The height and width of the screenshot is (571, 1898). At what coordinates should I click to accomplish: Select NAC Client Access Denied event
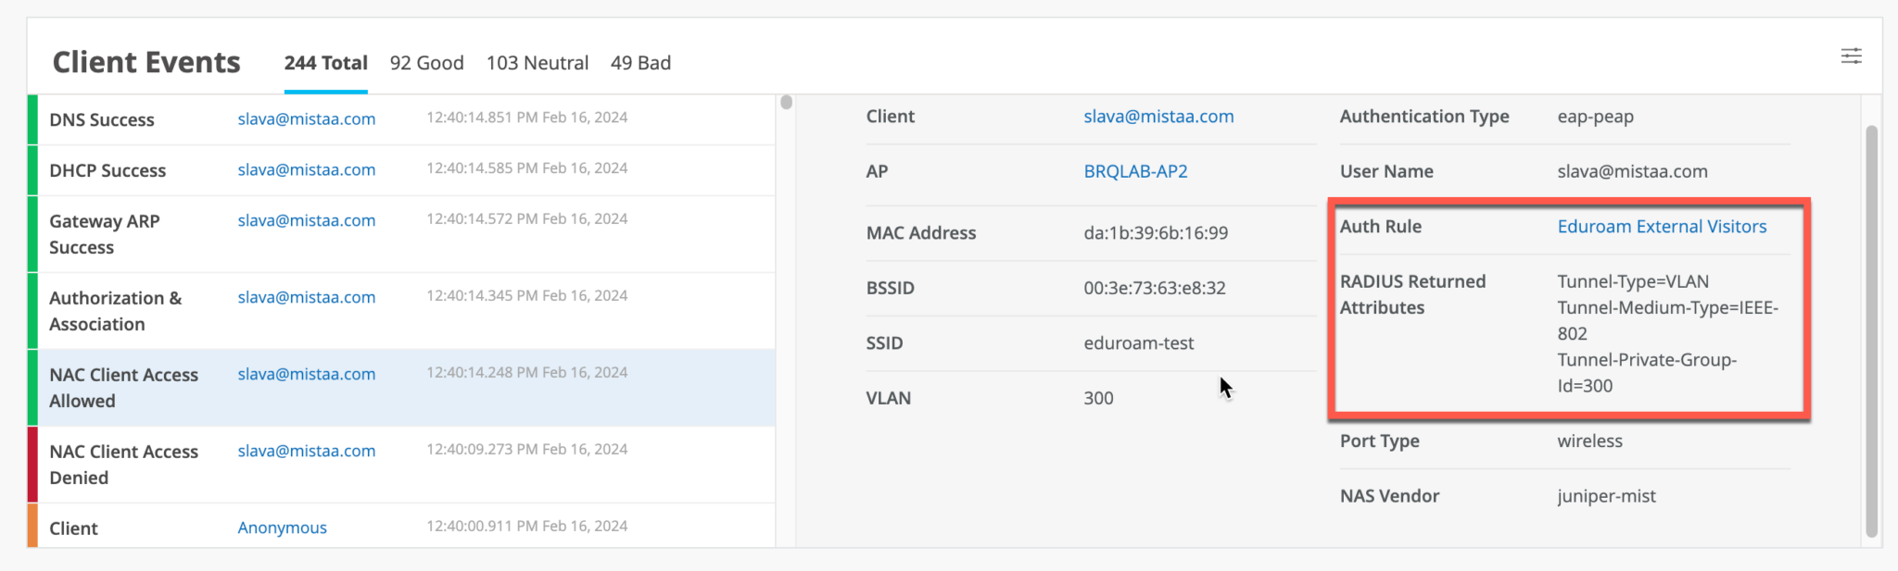[123, 465]
